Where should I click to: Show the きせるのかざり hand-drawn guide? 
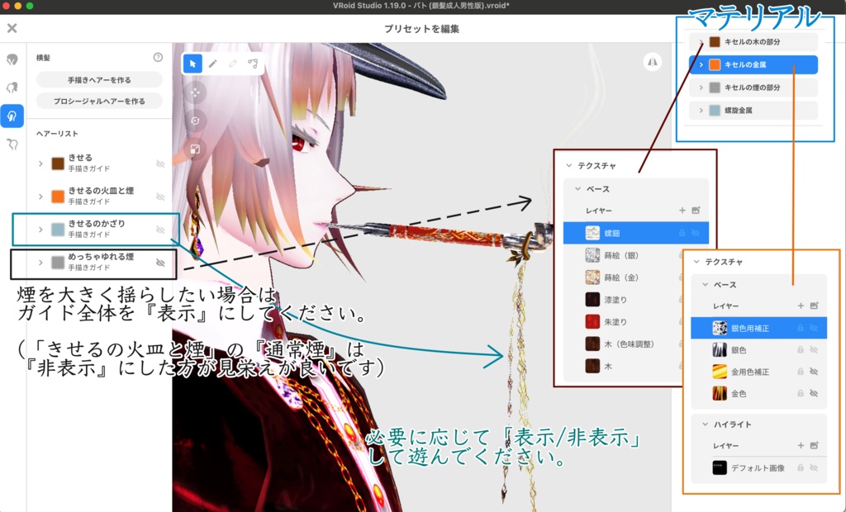coord(161,230)
